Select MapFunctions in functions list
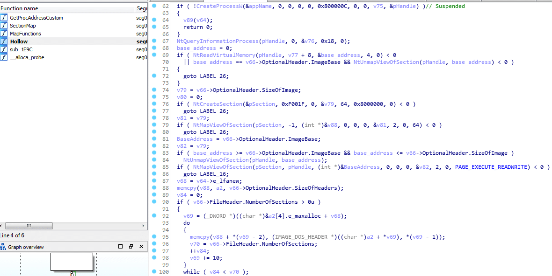The width and height of the screenshot is (552, 276). click(x=25, y=34)
